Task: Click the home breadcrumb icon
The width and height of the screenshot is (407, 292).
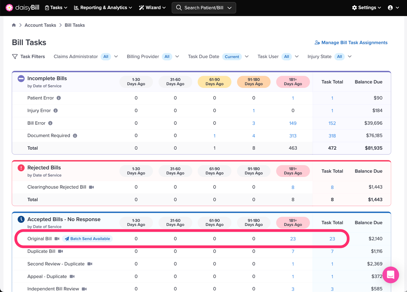Action: pos(14,25)
